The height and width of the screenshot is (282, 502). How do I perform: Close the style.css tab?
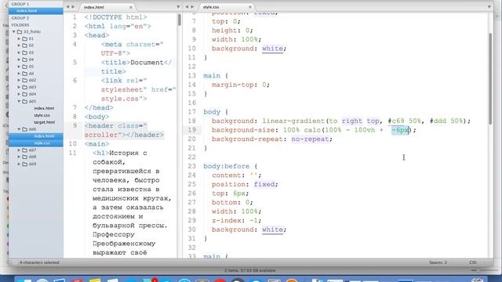(250, 7)
